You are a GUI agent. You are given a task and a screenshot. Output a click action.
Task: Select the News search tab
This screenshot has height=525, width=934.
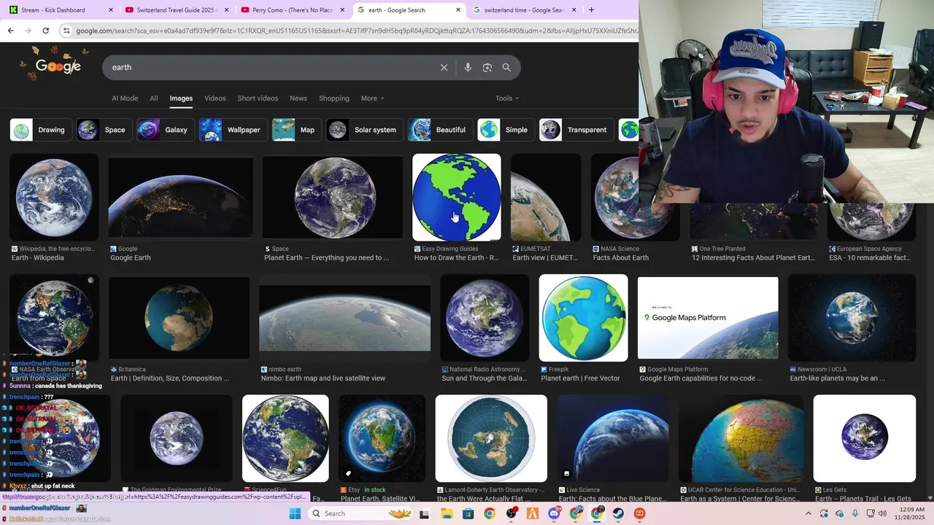[298, 98]
